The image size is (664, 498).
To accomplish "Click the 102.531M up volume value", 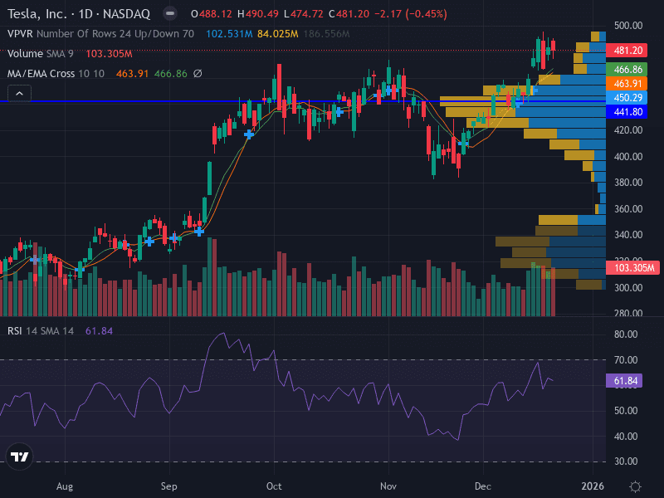I will pyautogui.click(x=229, y=34).
